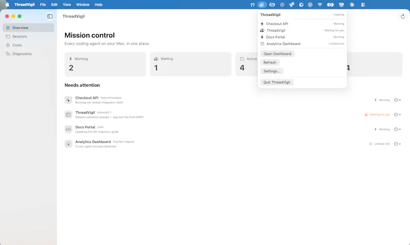Click the ThreadVigil terminal agent icon in list
410x245 pixels.
pos(68,114)
